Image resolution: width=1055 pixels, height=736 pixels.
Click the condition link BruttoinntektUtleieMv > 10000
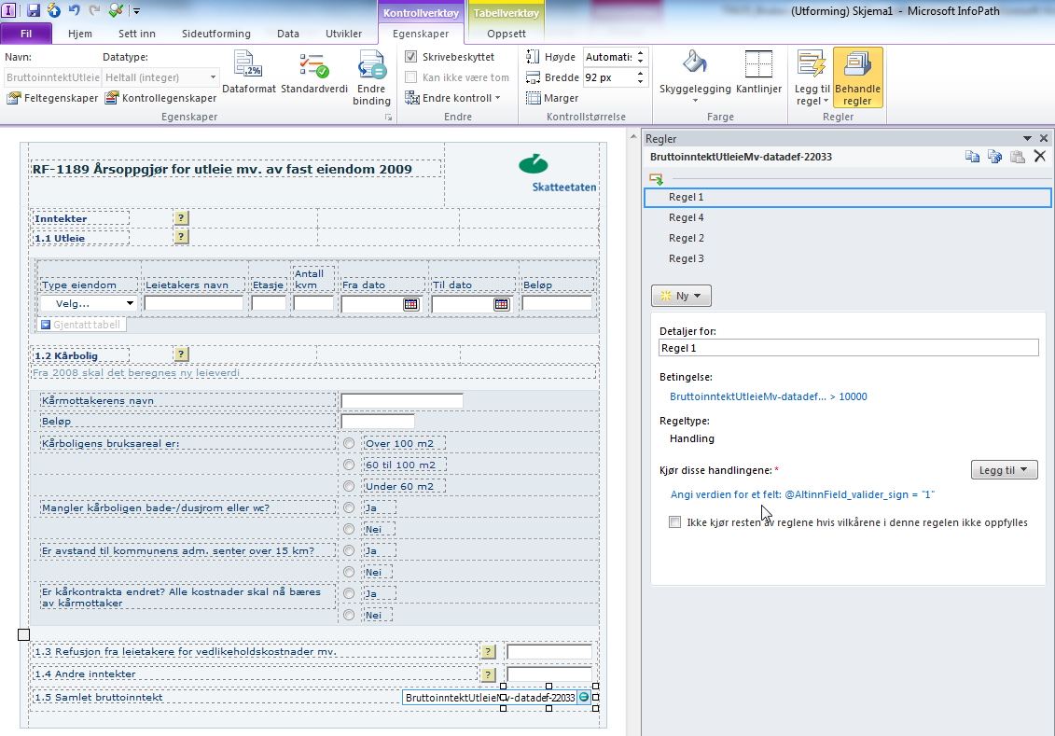[768, 396]
